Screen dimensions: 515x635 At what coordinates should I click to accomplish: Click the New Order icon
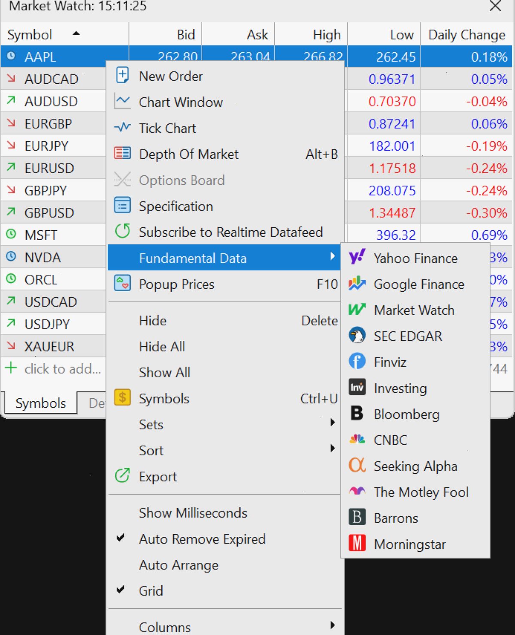122,75
